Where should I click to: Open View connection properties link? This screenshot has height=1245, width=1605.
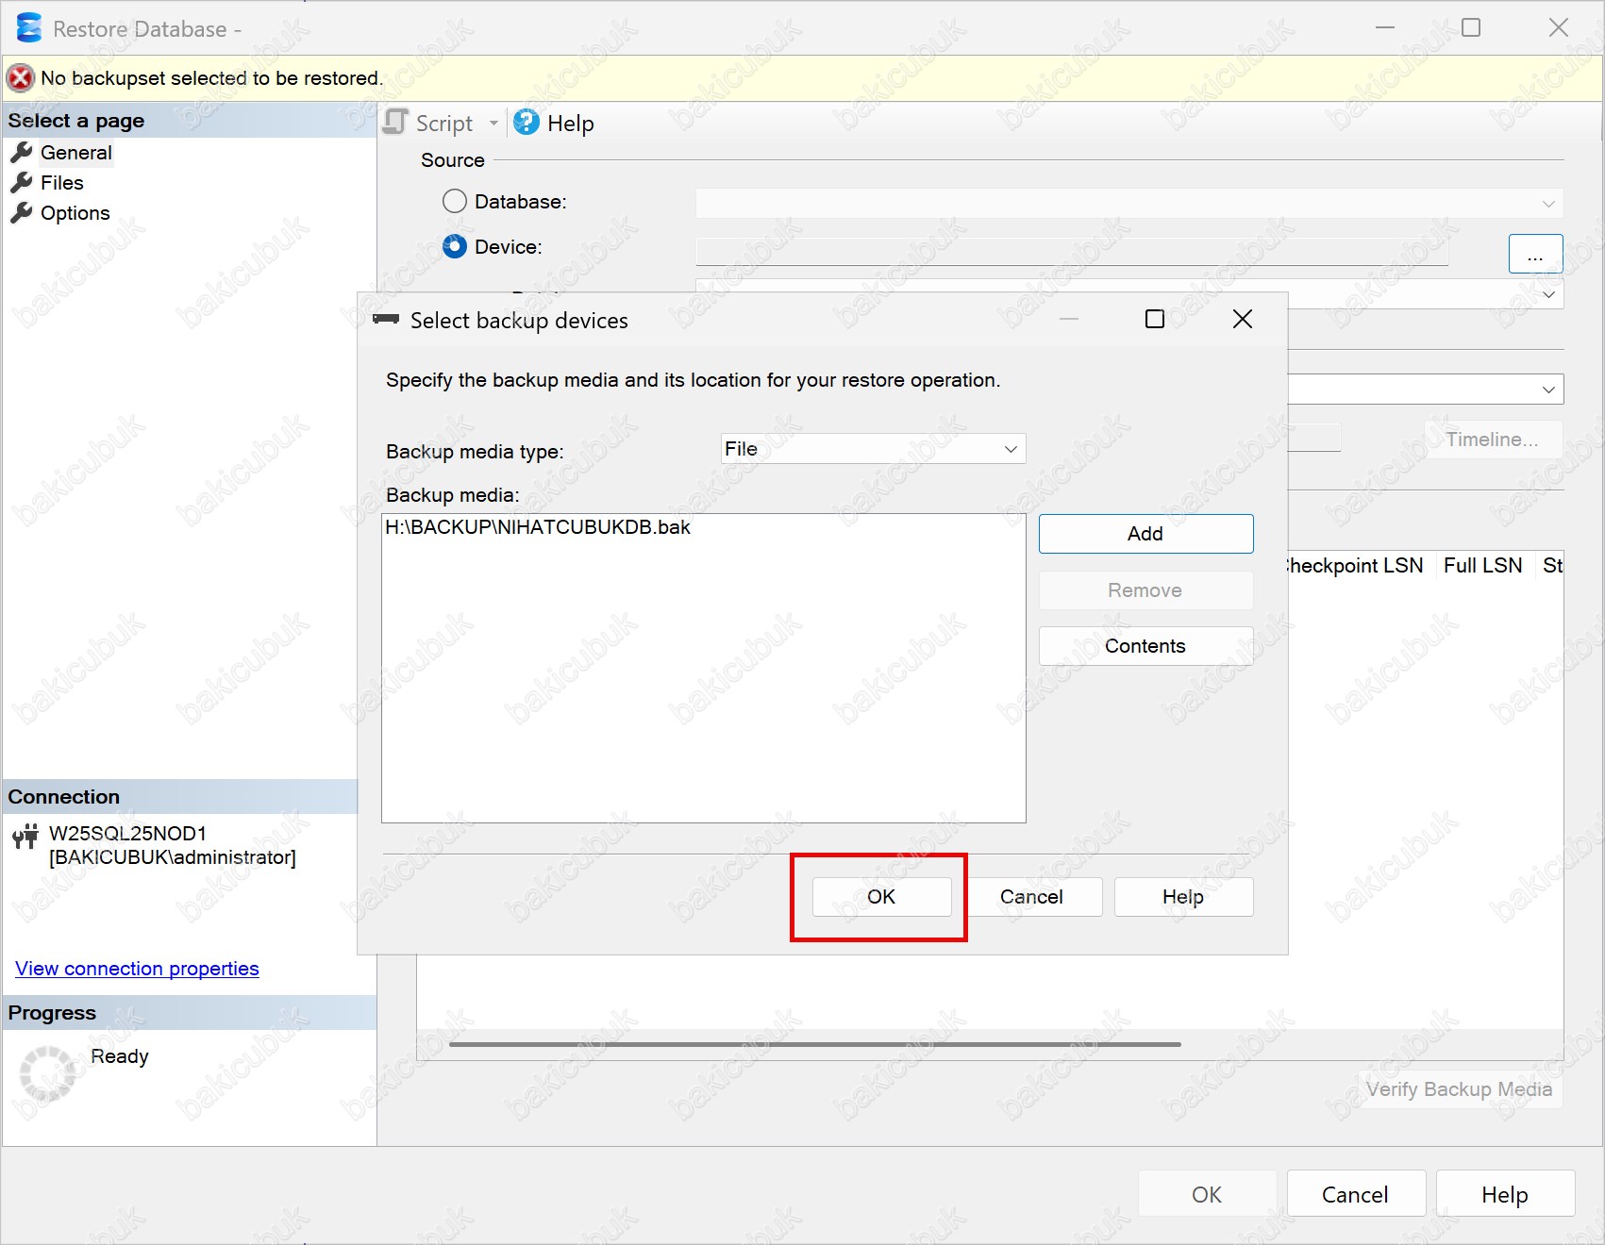click(x=137, y=969)
